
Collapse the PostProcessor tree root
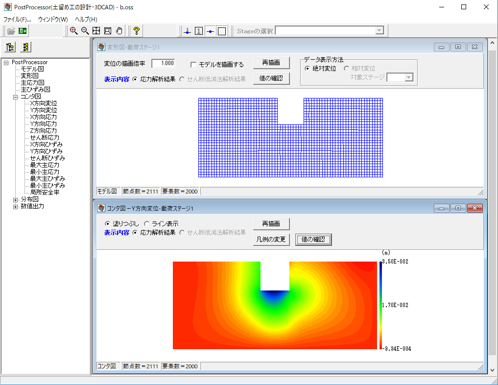click(x=6, y=63)
